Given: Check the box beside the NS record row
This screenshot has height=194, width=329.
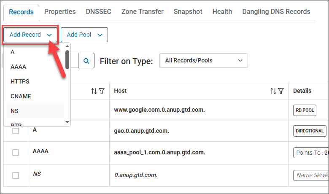Looking at the screenshot, I should (16, 175).
